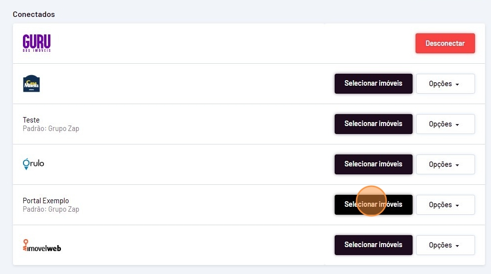Click 'Padrão: Grupo Zap' under Portal Exemplo

point(51,209)
